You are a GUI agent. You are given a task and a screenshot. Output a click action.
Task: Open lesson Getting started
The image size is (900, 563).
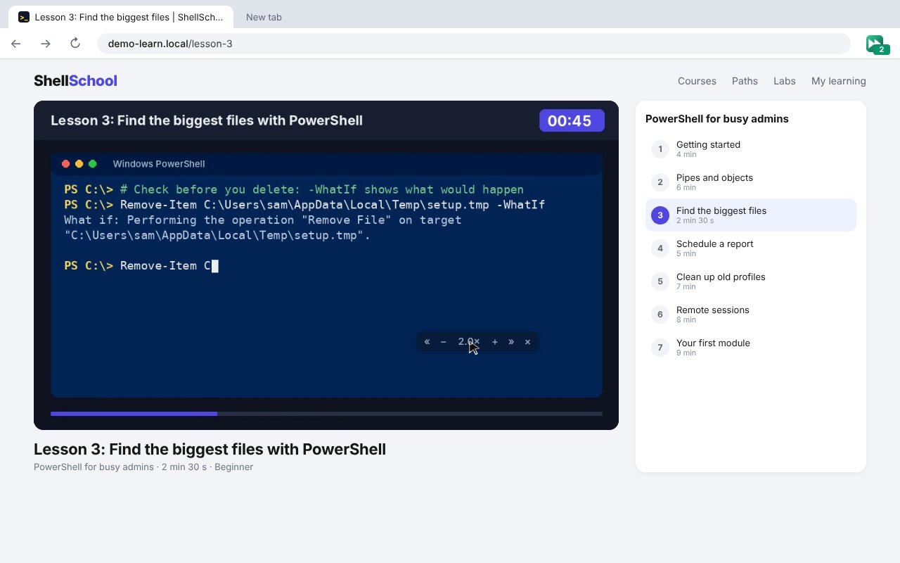[x=751, y=149]
